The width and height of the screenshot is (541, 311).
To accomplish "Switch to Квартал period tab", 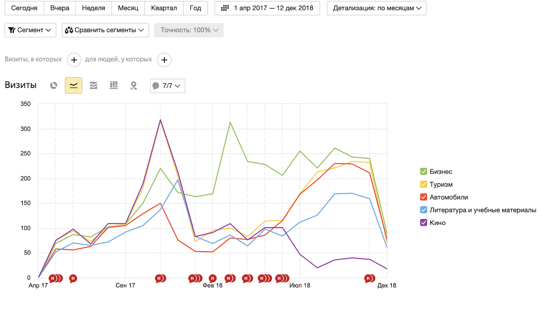I will [164, 8].
